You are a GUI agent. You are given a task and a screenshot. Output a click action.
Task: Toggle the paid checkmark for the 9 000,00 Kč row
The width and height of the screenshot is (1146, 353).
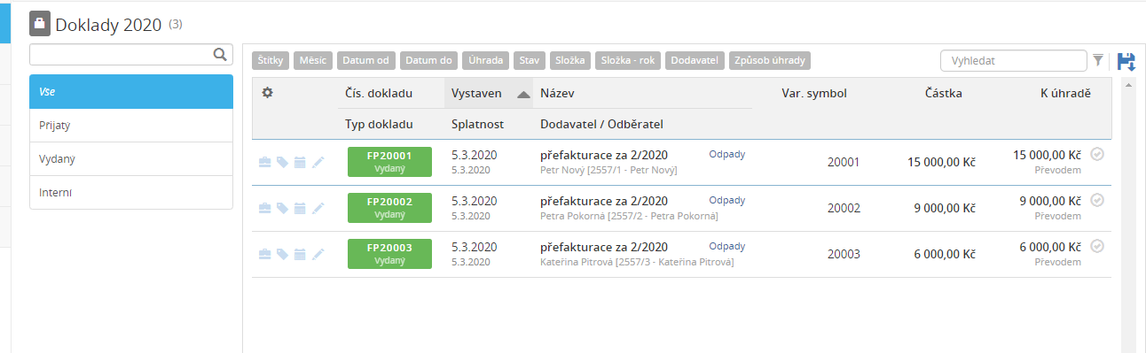[x=1097, y=201]
